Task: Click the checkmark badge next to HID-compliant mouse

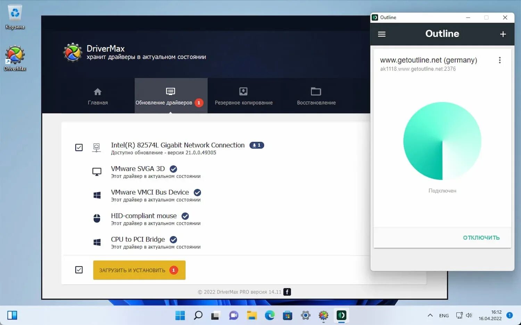Action: (185, 216)
